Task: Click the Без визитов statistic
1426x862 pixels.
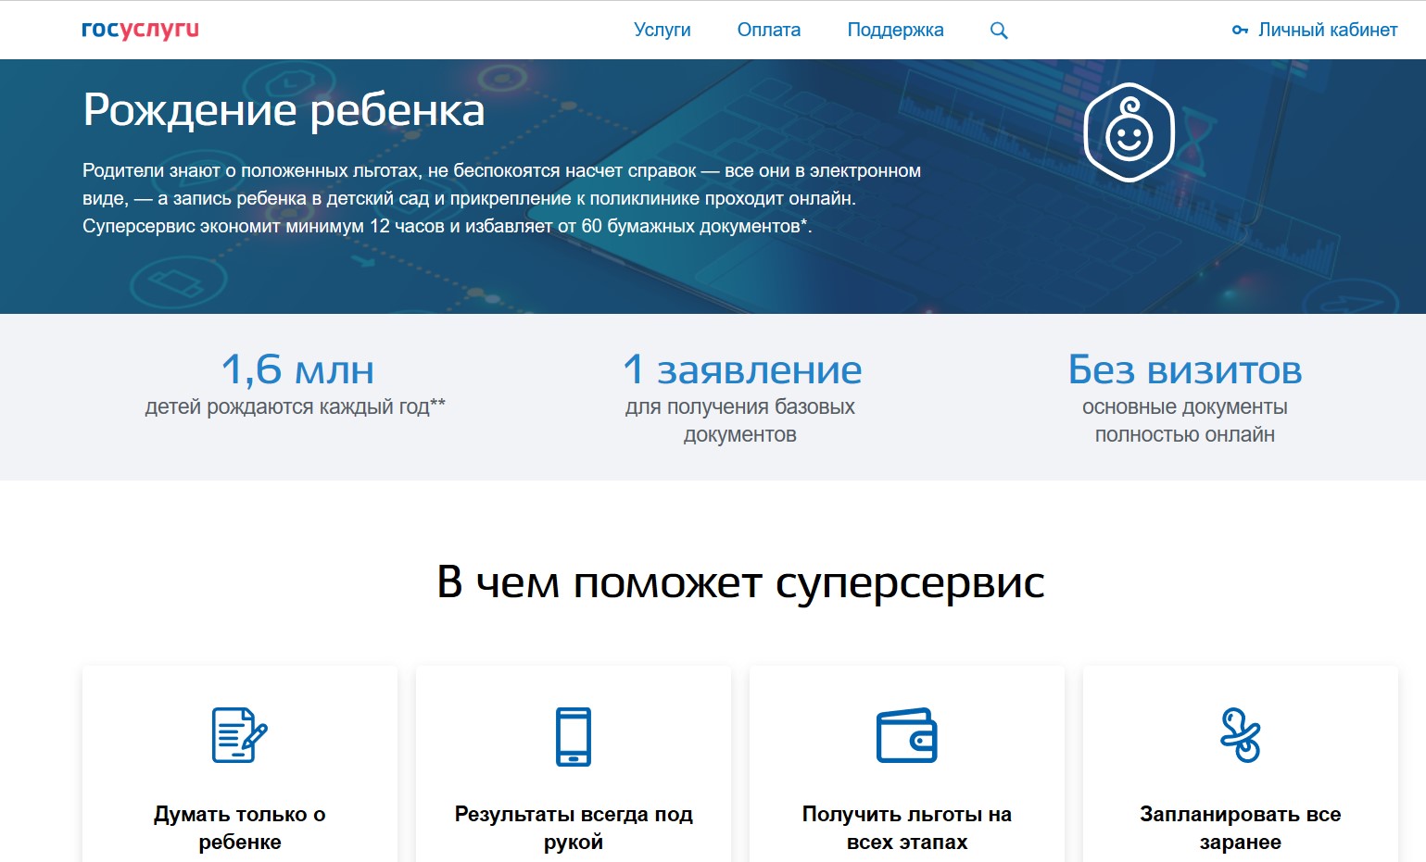Action: point(1185,369)
